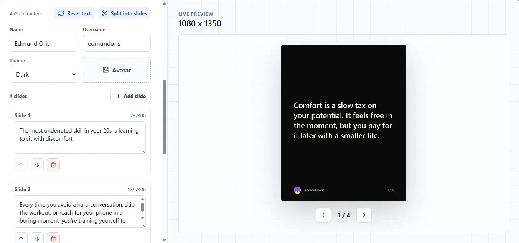
Task: Move Slide 1 up arrow
Action: coord(21,165)
